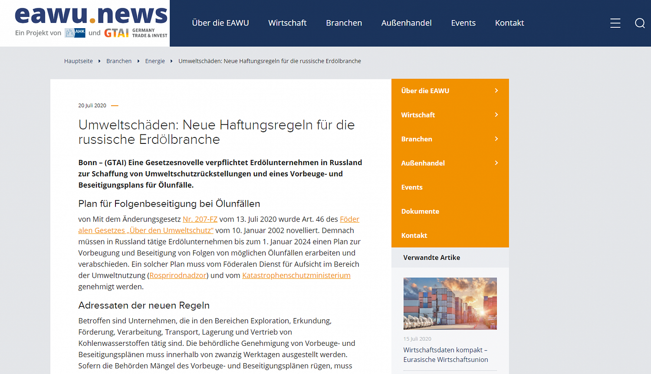Expand the Wirtschaft sidebar chevron
The width and height of the screenshot is (651, 374).
click(496, 115)
